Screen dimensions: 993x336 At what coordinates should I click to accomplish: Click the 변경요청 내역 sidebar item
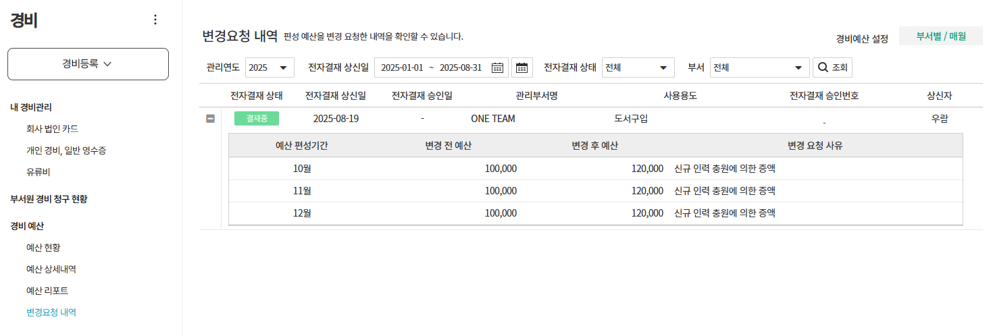pos(51,312)
